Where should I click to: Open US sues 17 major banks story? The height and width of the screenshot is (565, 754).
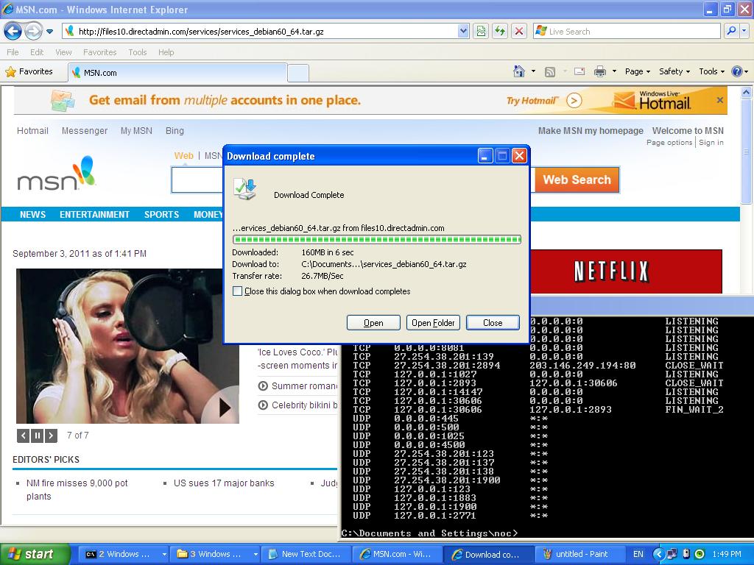224,483
